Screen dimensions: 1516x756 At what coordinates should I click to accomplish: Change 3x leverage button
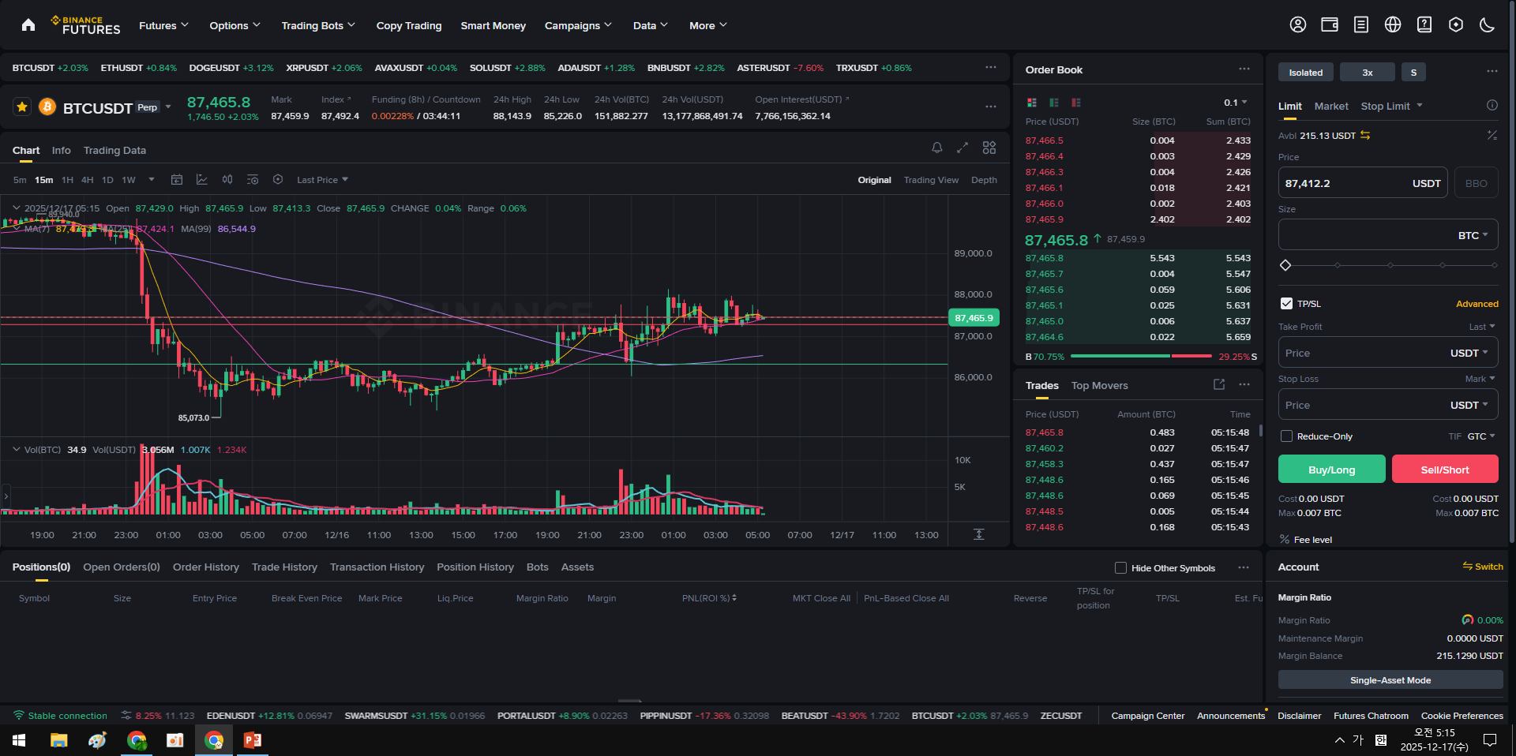coord(1368,72)
